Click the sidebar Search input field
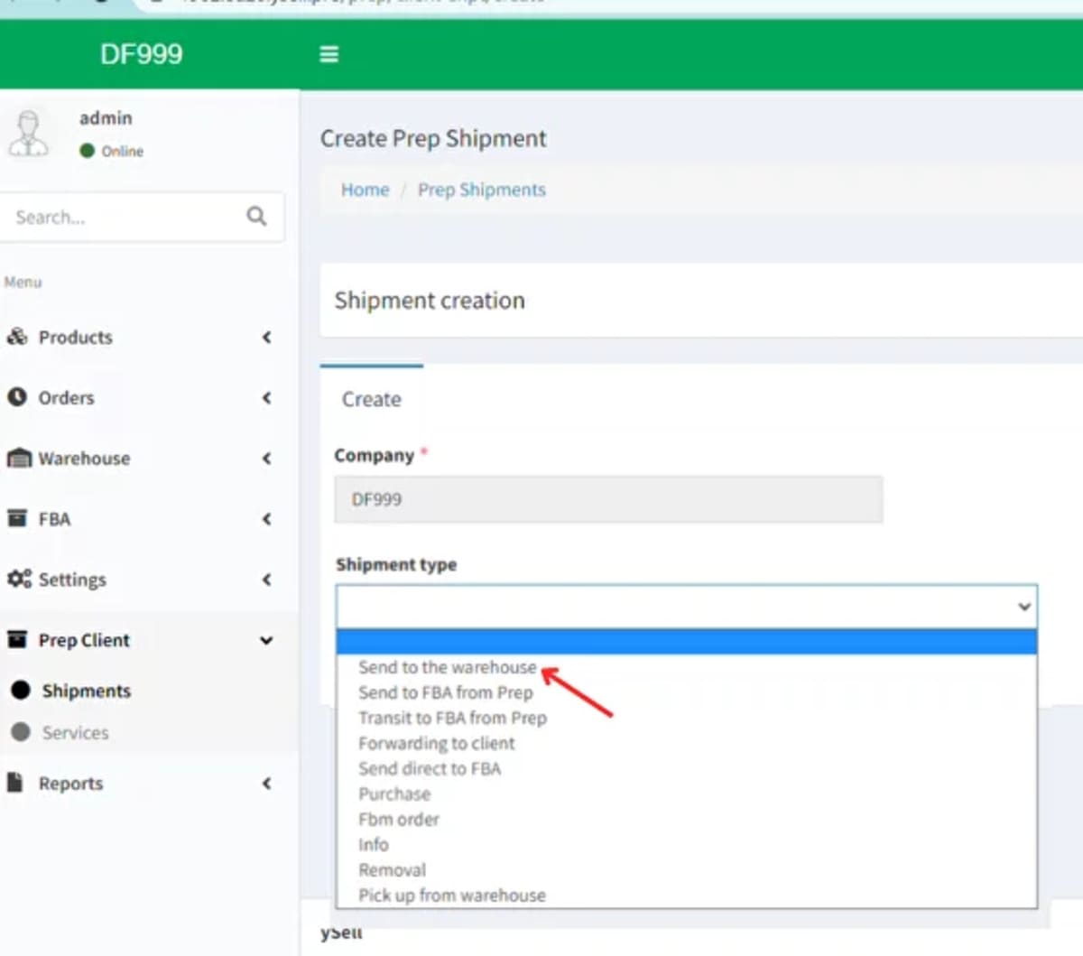This screenshot has width=1083, height=956. 122,217
